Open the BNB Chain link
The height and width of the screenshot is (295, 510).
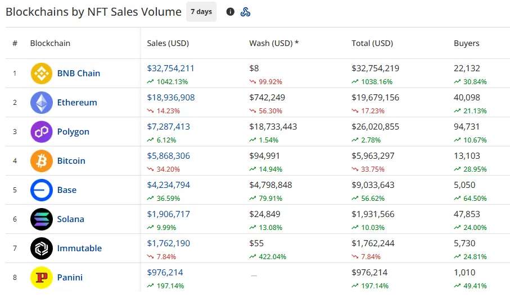78,73
